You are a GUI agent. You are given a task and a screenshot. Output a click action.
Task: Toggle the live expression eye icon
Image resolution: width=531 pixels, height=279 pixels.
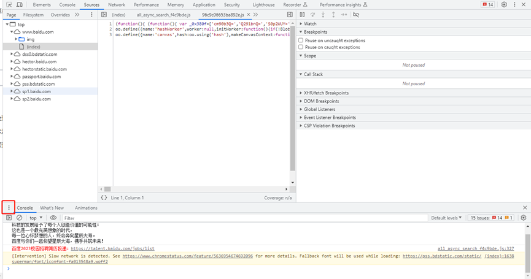coord(53,218)
